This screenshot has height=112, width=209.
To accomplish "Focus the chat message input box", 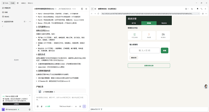I will point(61,99).
